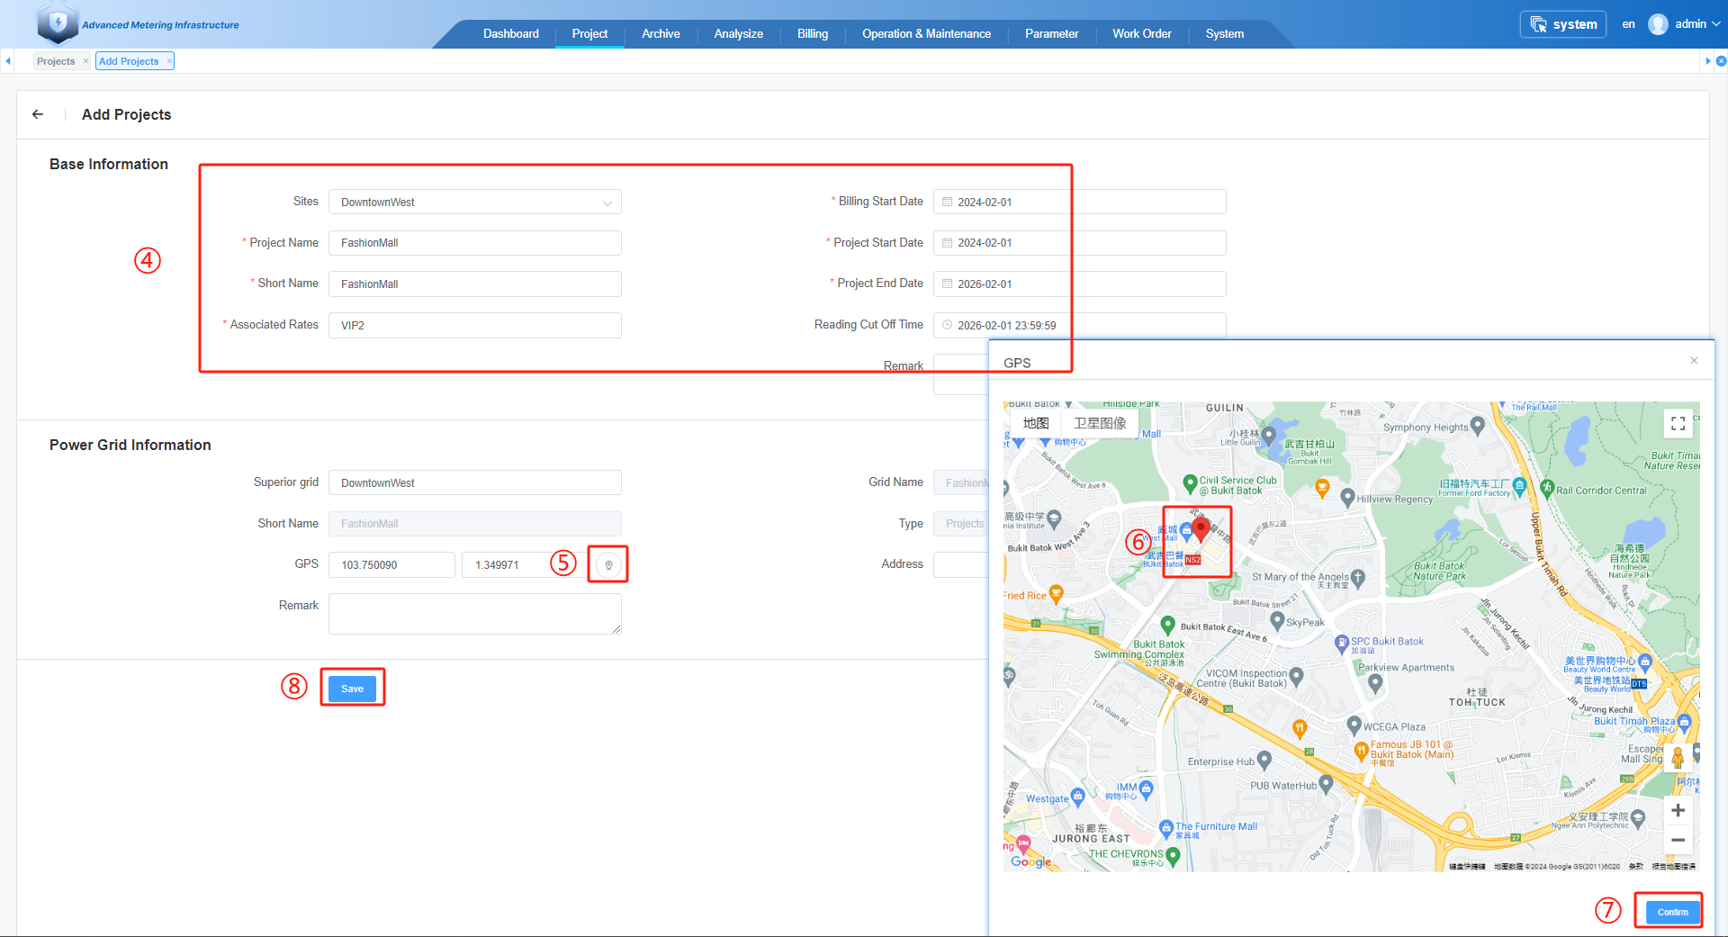Open the Operation & Maintenance menu
Image resolution: width=1728 pixels, height=937 pixels.
pos(926,33)
